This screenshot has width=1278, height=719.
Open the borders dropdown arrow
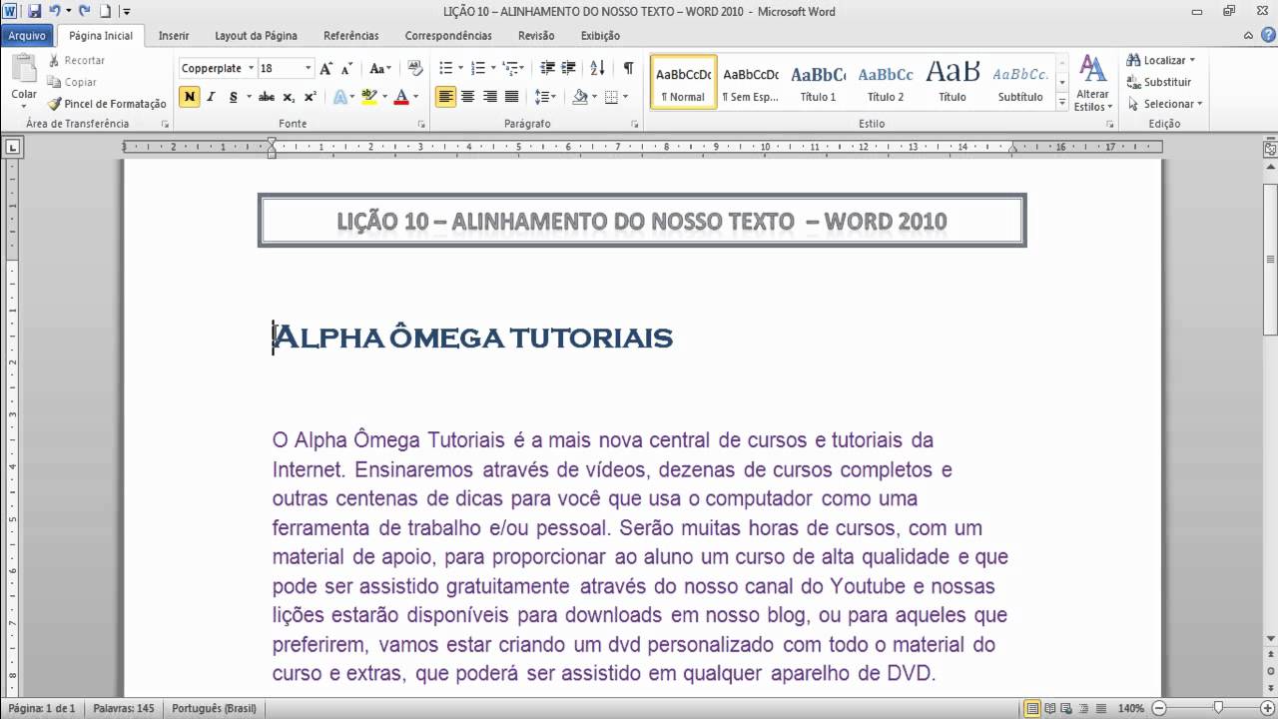click(626, 97)
